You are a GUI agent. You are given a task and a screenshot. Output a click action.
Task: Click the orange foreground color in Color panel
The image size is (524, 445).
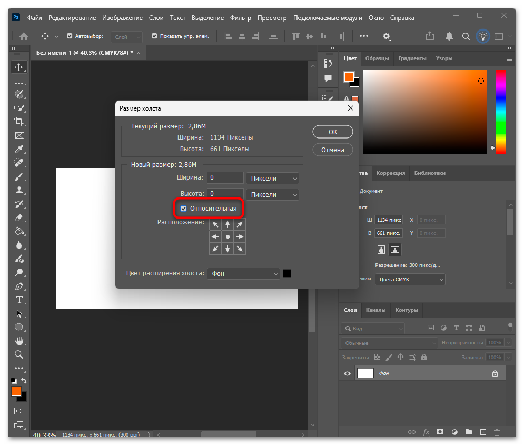point(349,77)
